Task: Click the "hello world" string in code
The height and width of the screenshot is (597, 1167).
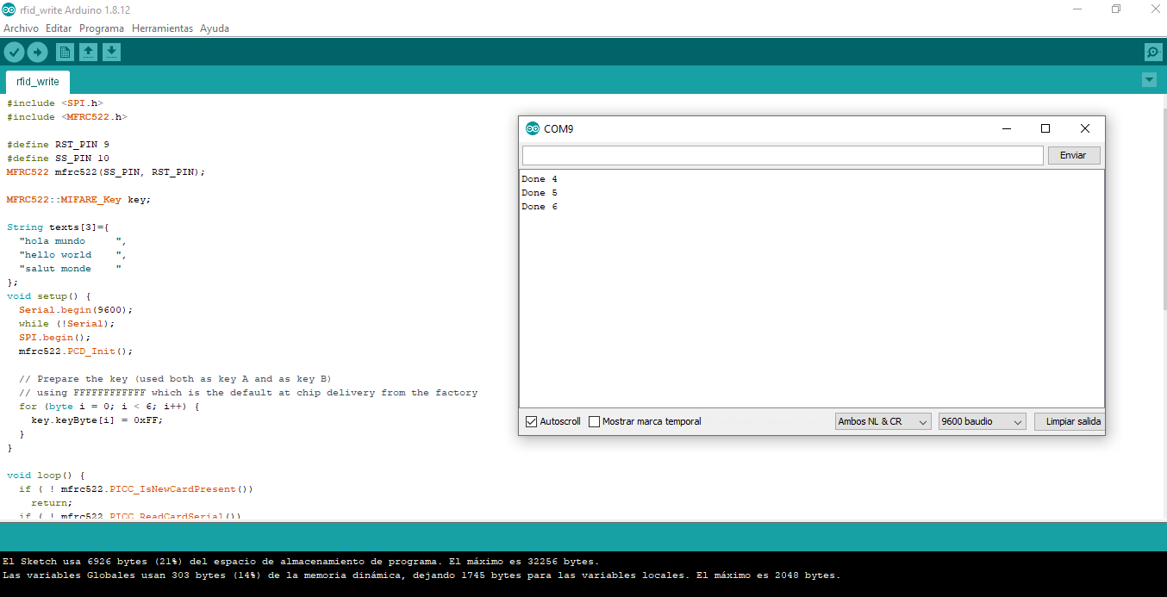Action: pos(70,255)
